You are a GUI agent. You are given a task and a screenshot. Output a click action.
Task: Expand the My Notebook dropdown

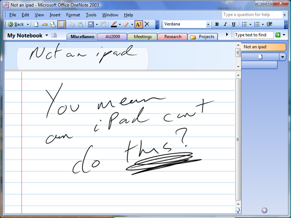coord(47,36)
